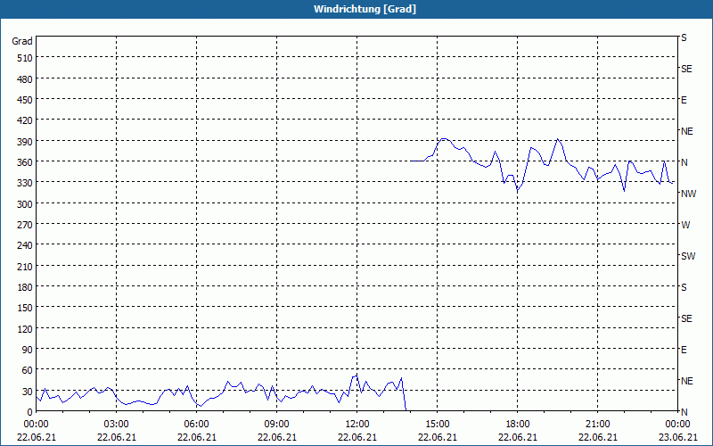Viewport: 713px width, 446px height.
Task: Select the 450 degree axis value
Action: 25,100
